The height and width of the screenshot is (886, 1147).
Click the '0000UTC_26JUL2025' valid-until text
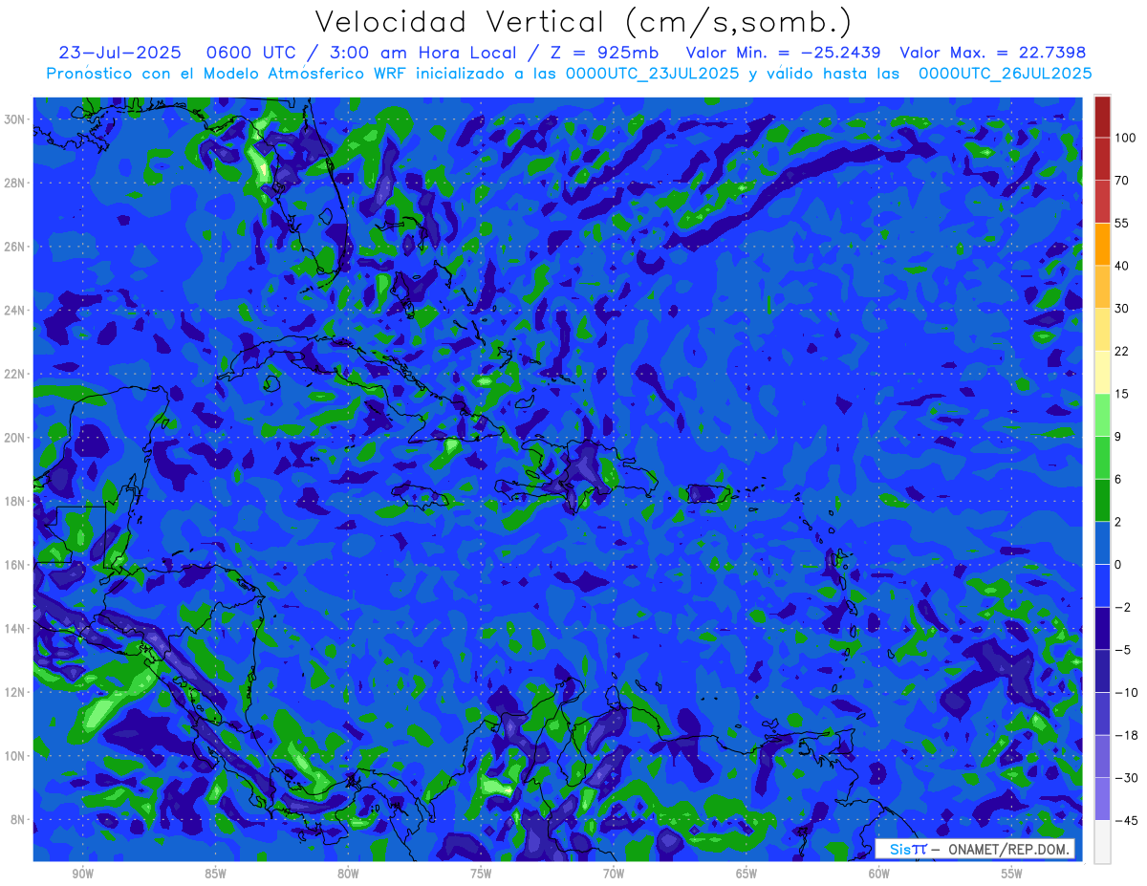tap(1005, 74)
